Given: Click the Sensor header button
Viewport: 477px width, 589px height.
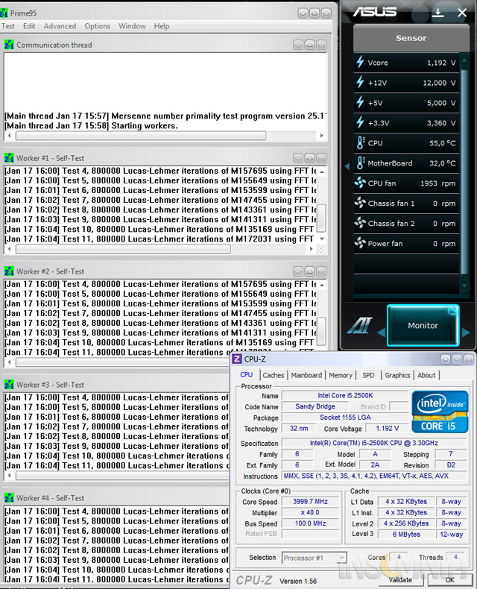Looking at the screenshot, I should [x=411, y=38].
